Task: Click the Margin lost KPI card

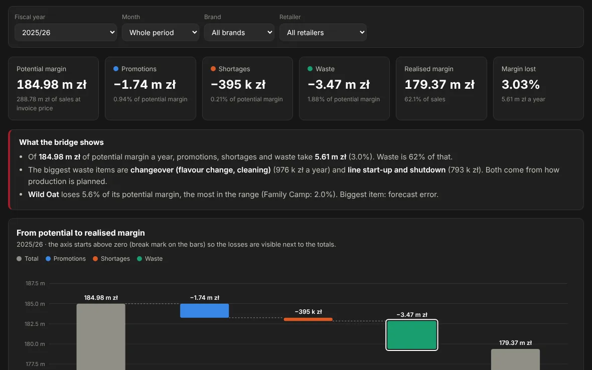Action: (538, 89)
